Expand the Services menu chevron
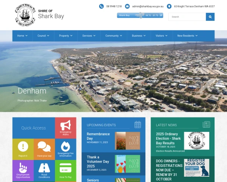 pyautogui.click(x=94, y=36)
